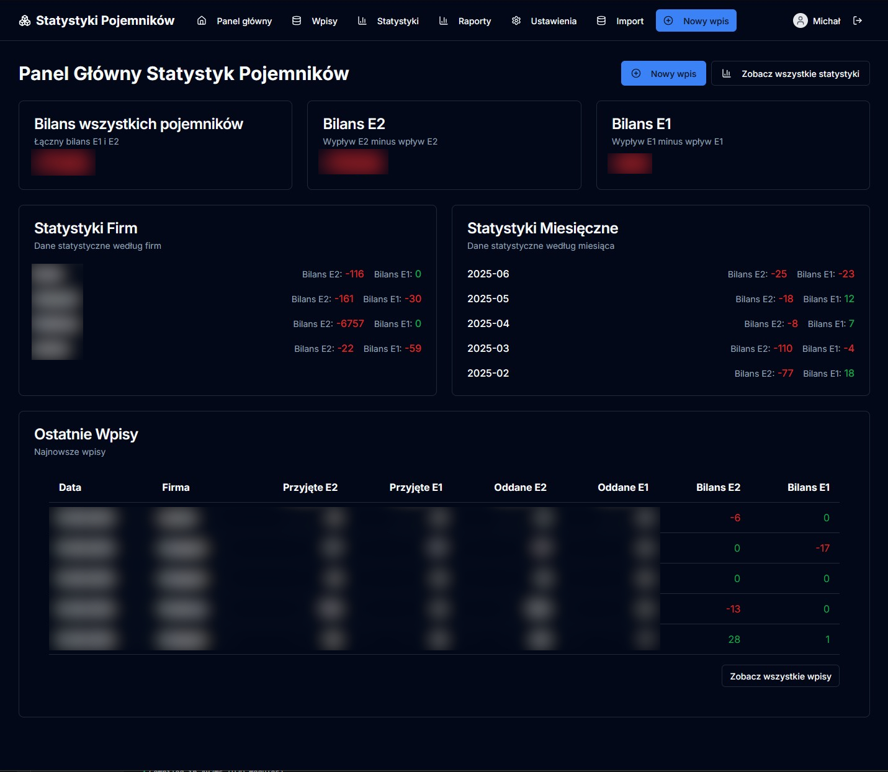Click the chart icon on Zobacz wszystkie statystyki
This screenshot has height=772, width=888.
(727, 73)
